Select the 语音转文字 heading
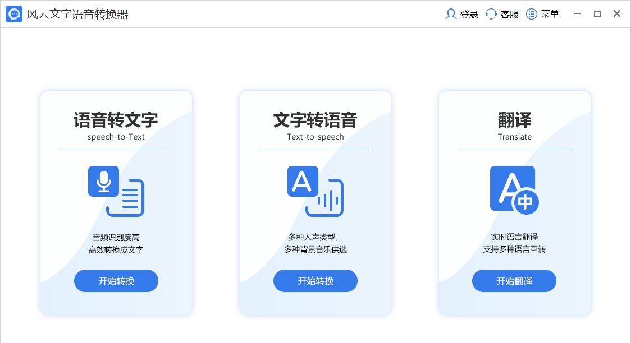 coord(116,120)
